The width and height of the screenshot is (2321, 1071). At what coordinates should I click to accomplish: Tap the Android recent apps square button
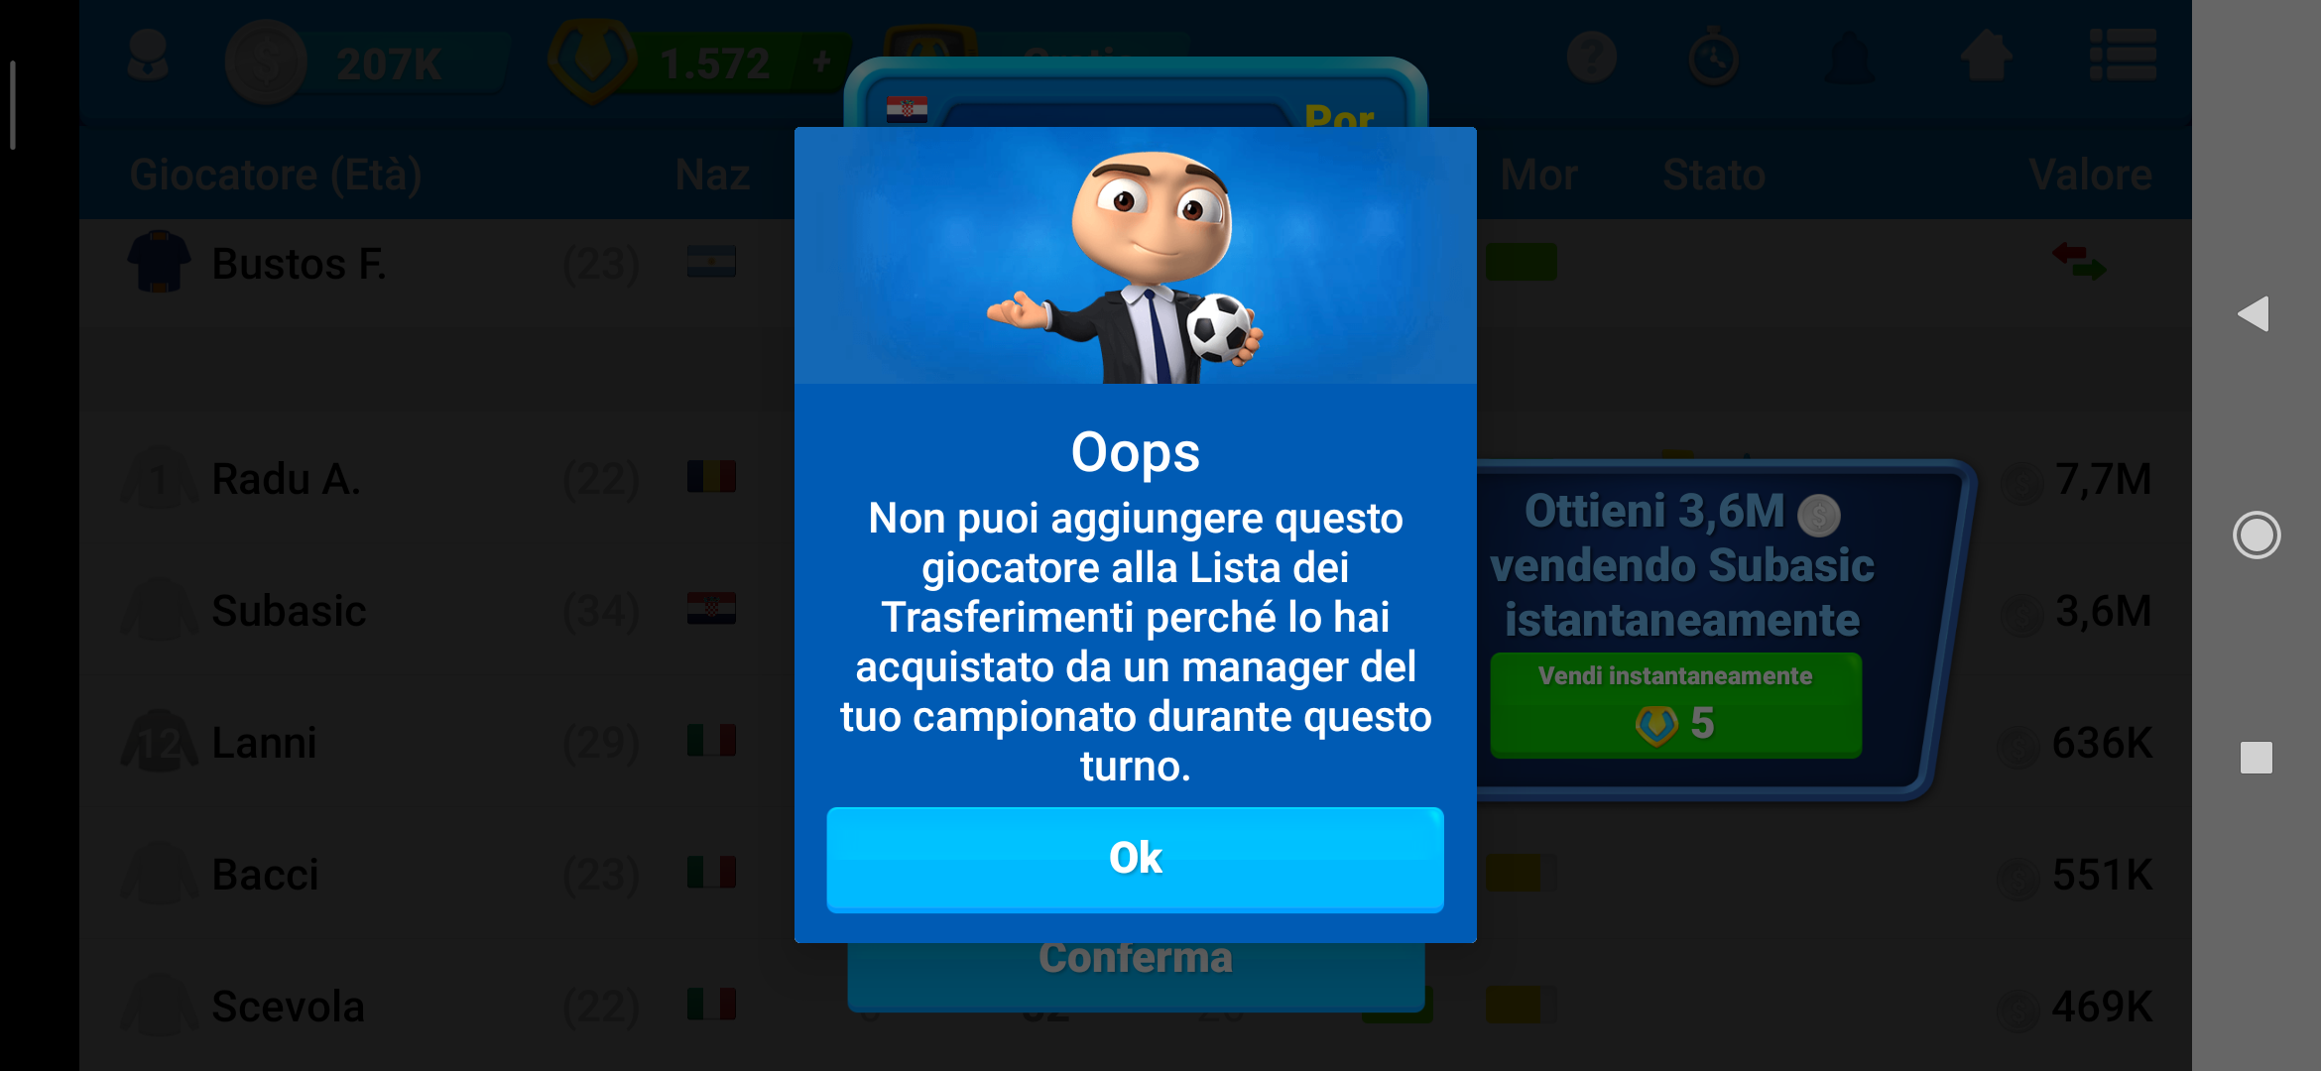click(2257, 758)
